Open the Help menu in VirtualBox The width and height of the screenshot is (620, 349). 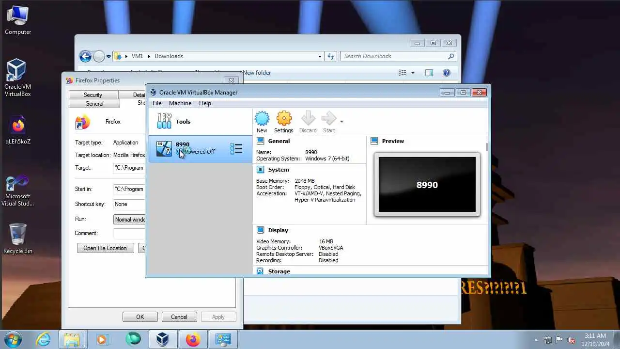click(205, 103)
